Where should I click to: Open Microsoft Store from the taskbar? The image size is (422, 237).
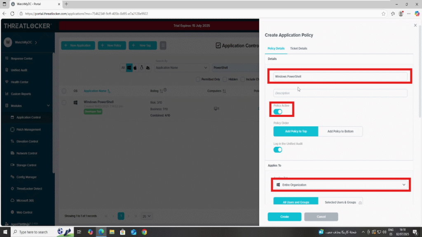coord(123,232)
